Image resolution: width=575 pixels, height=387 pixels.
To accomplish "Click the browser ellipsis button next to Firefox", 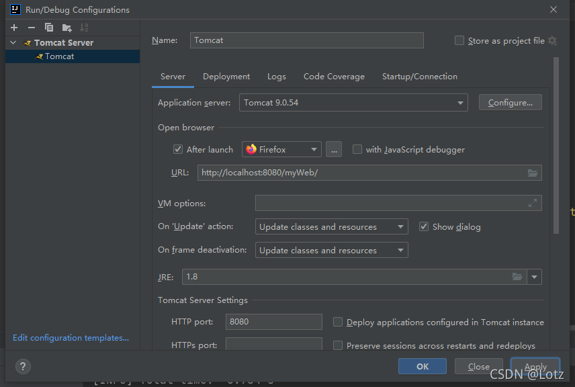I will pos(334,149).
